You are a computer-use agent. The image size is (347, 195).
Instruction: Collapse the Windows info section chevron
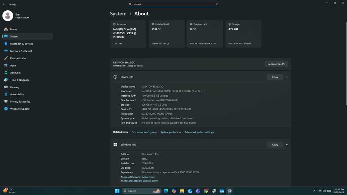click(287, 145)
